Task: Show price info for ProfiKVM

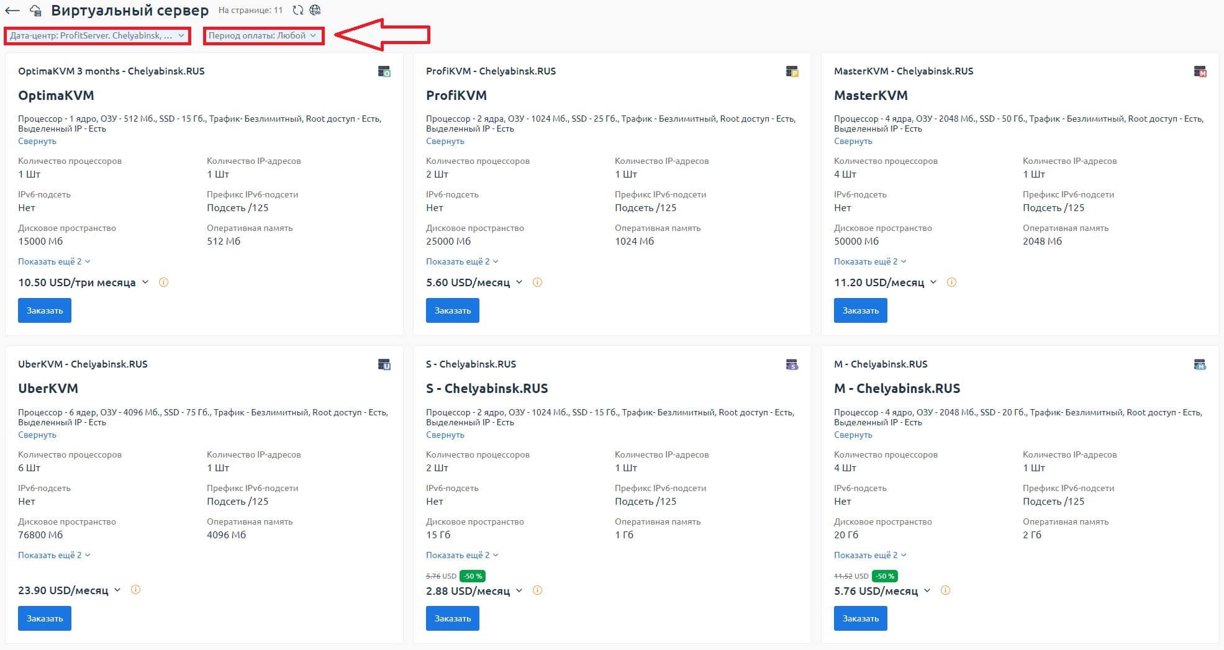Action: (538, 282)
